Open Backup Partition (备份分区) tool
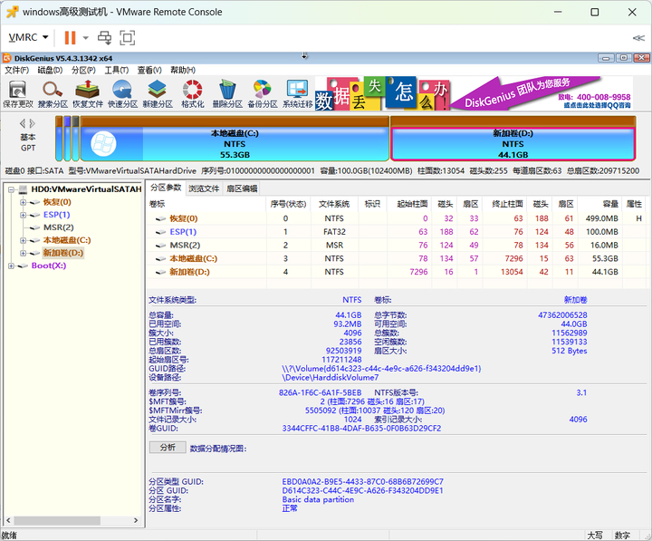Screen dimensions: 652x541 pos(263,93)
